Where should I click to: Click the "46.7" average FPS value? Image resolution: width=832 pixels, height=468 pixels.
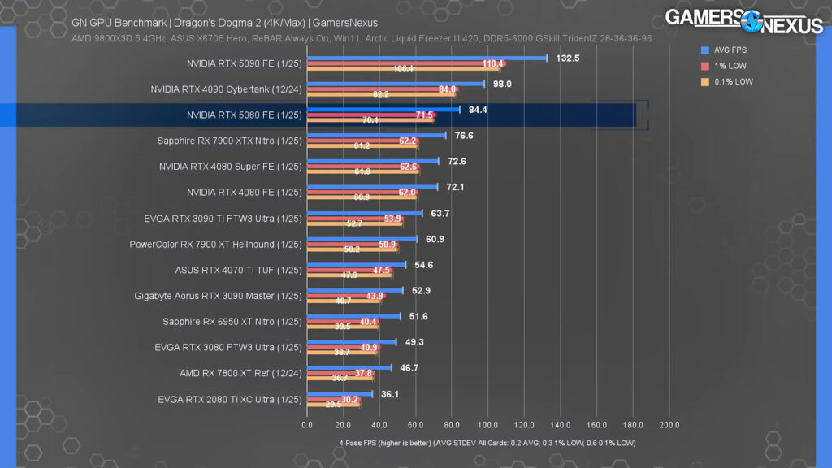[409, 368]
